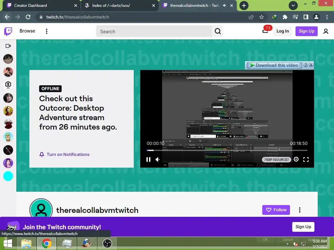
Task: Reload the current page
Action: (x=28, y=17)
